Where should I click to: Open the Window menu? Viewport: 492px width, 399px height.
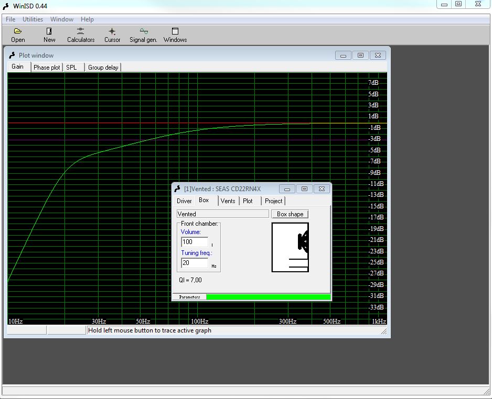pyautogui.click(x=62, y=19)
